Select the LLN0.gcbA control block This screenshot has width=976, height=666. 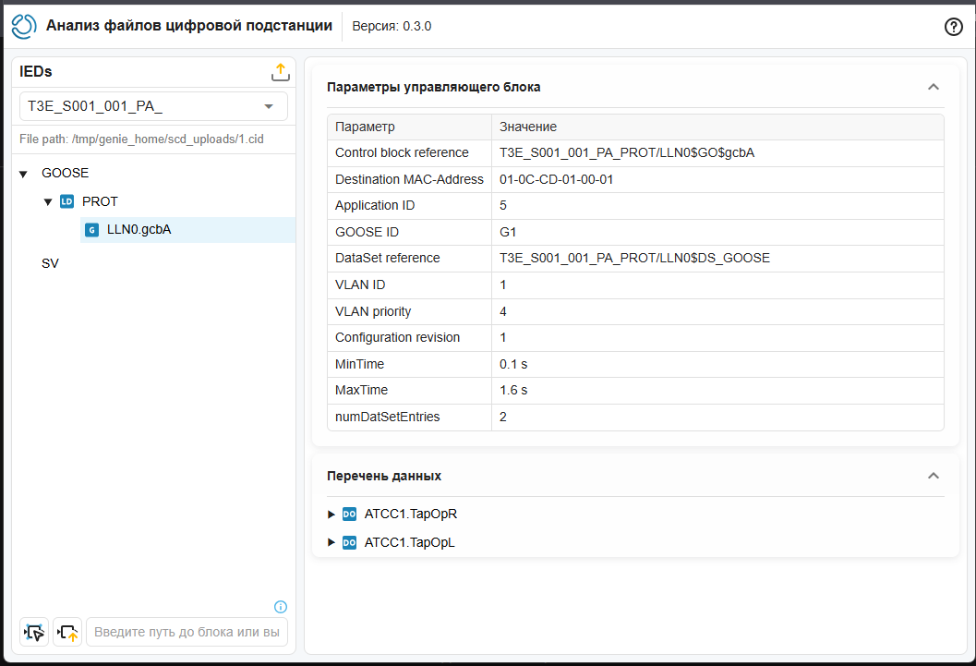pos(139,230)
